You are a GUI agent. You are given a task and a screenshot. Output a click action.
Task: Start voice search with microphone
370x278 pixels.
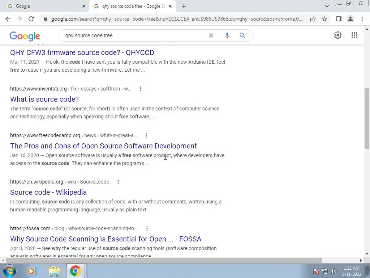(227, 35)
